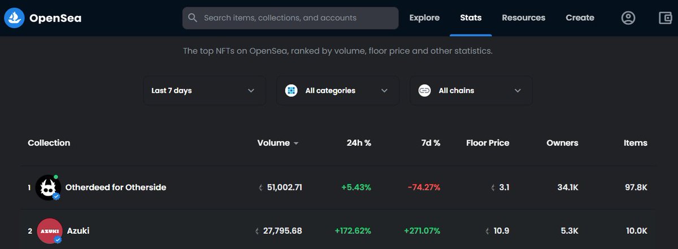Click the All chains chevron arrow
The width and height of the screenshot is (678, 249).
click(518, 91)
